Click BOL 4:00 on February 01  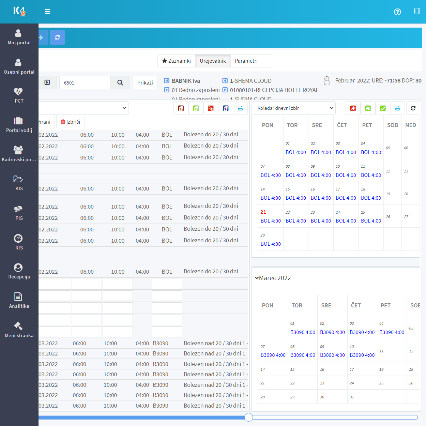coord(296,152)
